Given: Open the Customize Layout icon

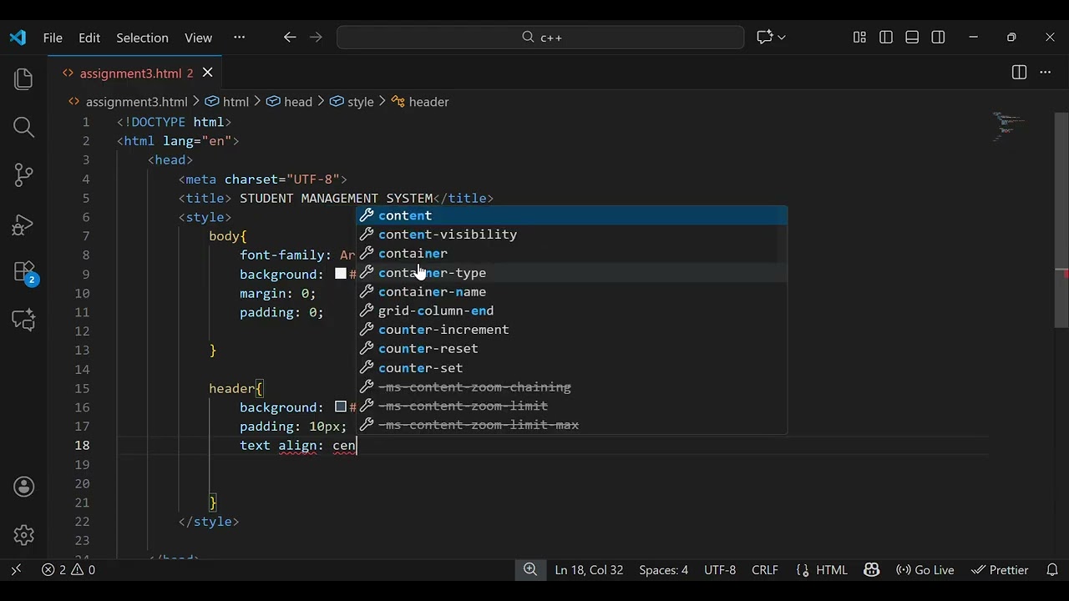Looking at the screenshot, I should coord(859,38).
